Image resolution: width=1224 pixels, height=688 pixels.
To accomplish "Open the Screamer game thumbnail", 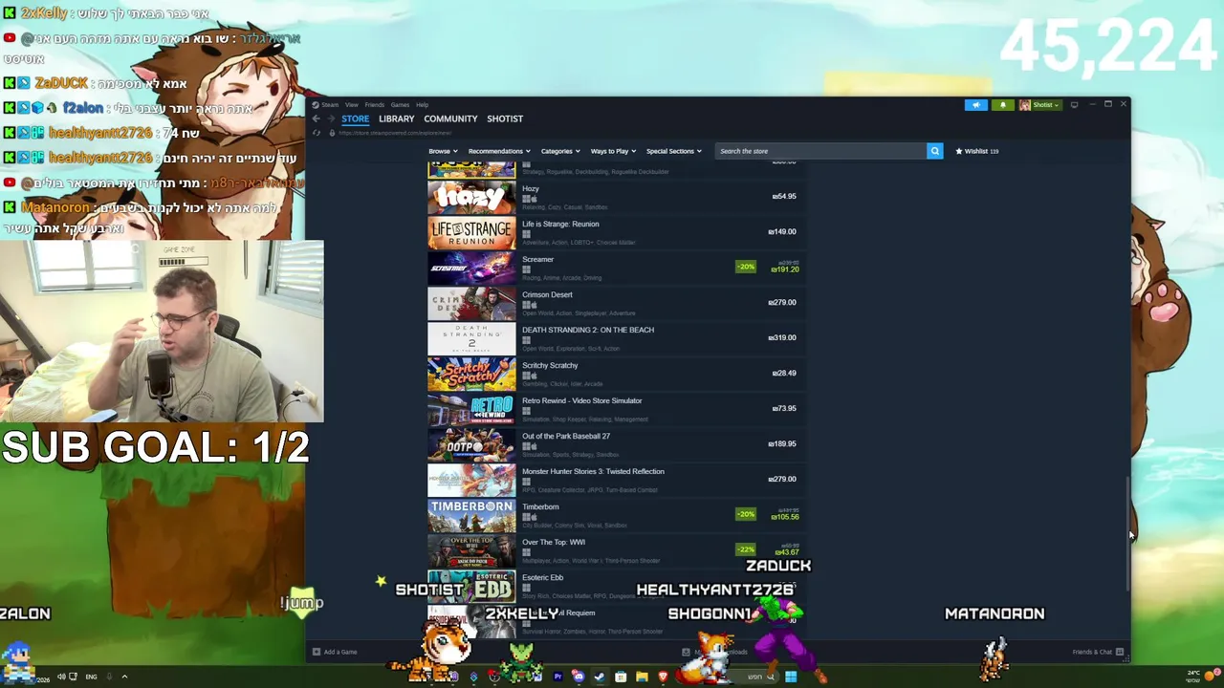I will (x=471, y=268).
